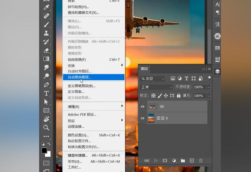
Task: Select the Gradient tool
Action: (x=46, y=59)
